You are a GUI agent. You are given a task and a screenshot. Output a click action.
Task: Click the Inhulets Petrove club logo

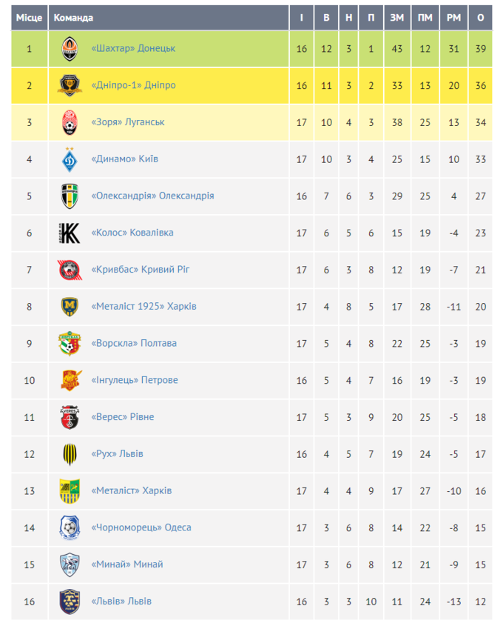[x=69, y=380]
